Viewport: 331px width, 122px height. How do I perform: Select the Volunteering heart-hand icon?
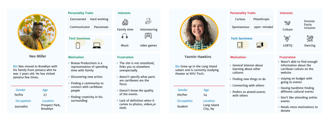pos(148,21)
